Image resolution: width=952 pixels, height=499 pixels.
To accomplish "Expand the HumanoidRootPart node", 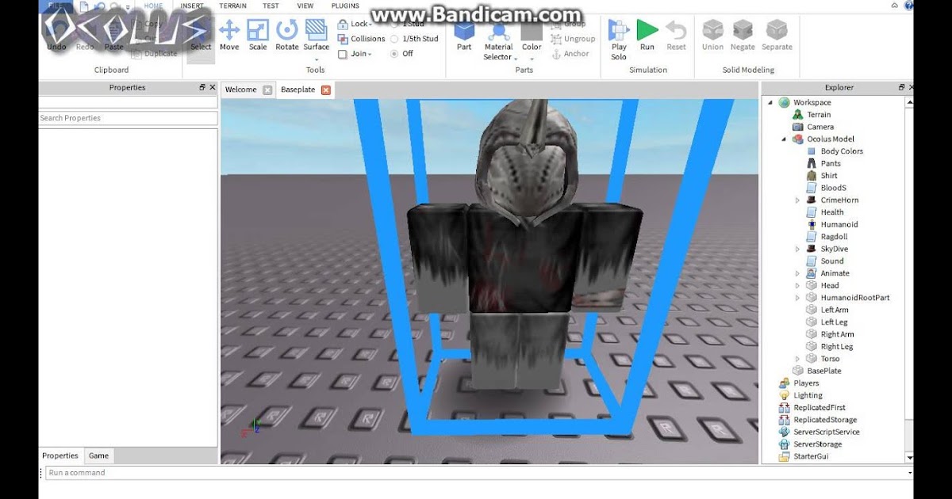I will pyautogui.click(x=798, y=298).
